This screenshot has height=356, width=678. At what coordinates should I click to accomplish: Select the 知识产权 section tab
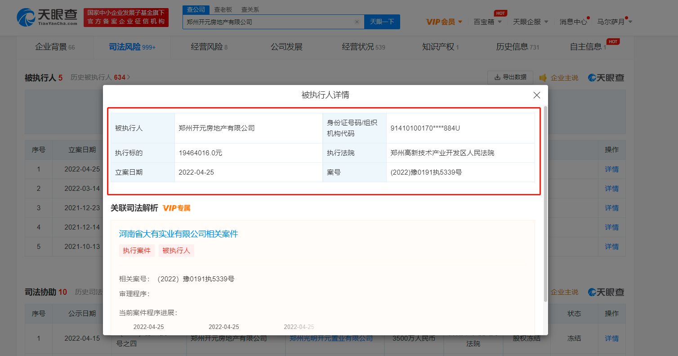440,47
